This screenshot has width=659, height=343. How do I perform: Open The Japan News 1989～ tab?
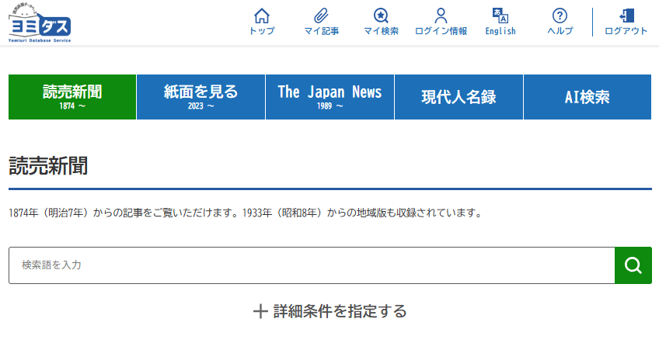[330, 97]
